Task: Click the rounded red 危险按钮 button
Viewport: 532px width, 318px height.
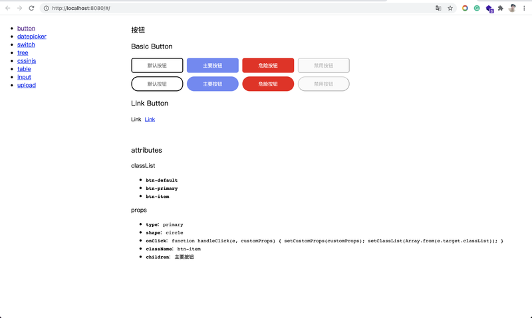Action: tap(268, 84)
